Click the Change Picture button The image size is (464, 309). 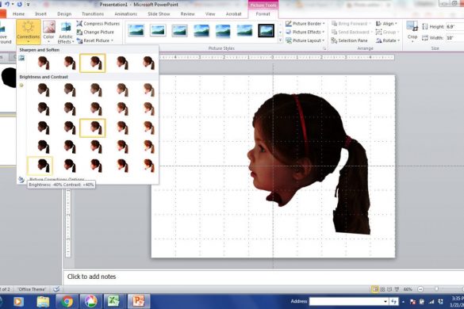click(x=95, y=32)
